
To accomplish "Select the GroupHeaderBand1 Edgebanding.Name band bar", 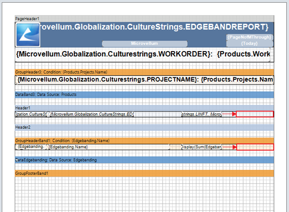I will pos(144,141).
